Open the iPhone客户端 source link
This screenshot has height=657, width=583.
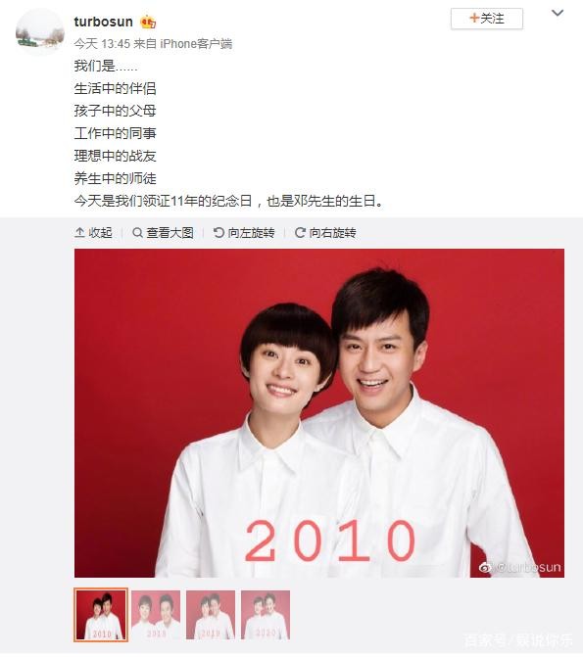coord(196,44)
